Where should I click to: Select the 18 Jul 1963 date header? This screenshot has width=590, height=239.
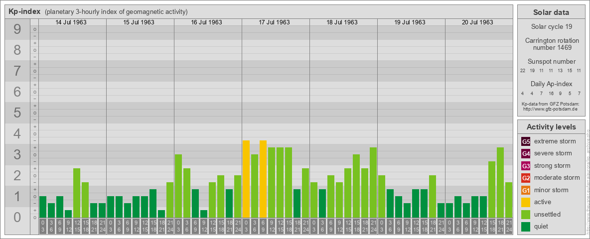(x=342, y=22)
